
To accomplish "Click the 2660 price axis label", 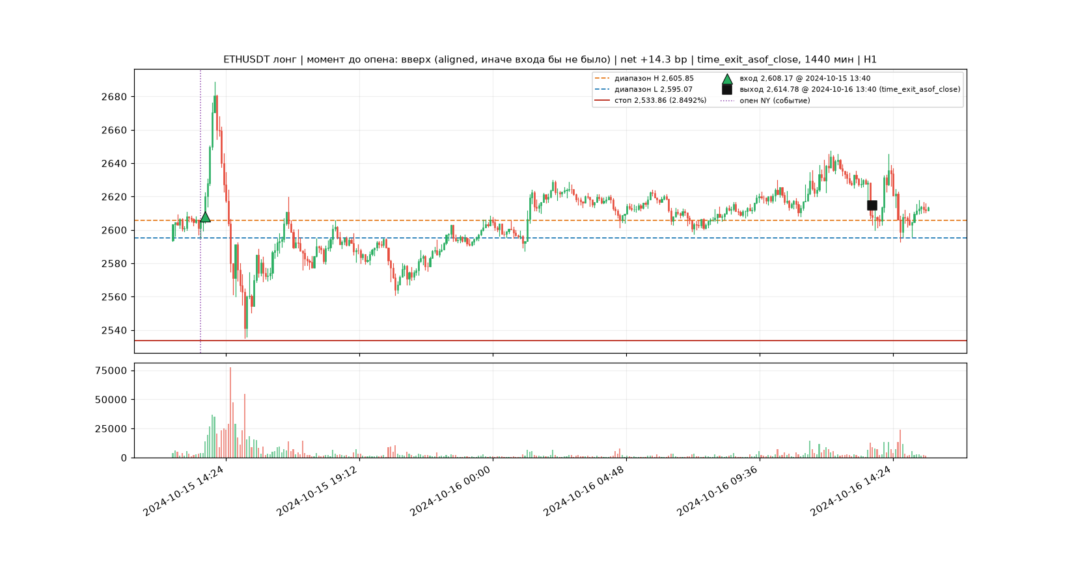I will pos(114,131).
